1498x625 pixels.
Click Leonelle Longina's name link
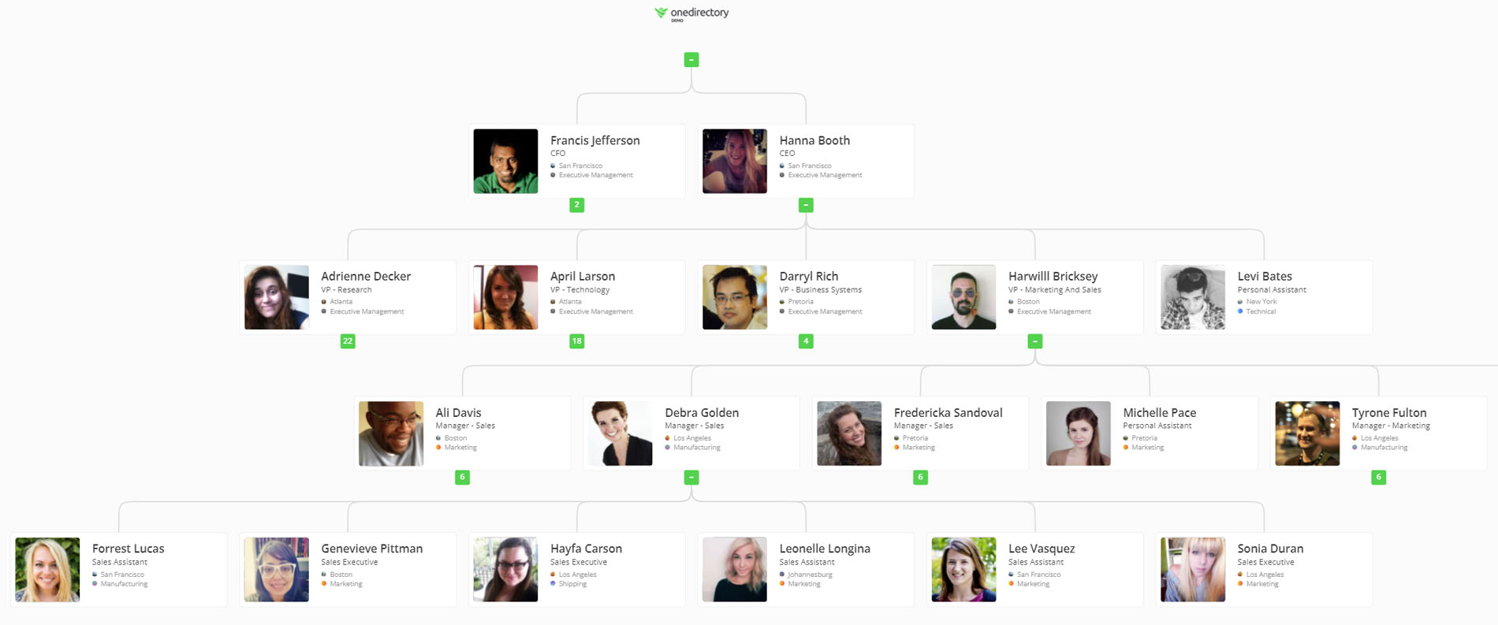[825, 549]
